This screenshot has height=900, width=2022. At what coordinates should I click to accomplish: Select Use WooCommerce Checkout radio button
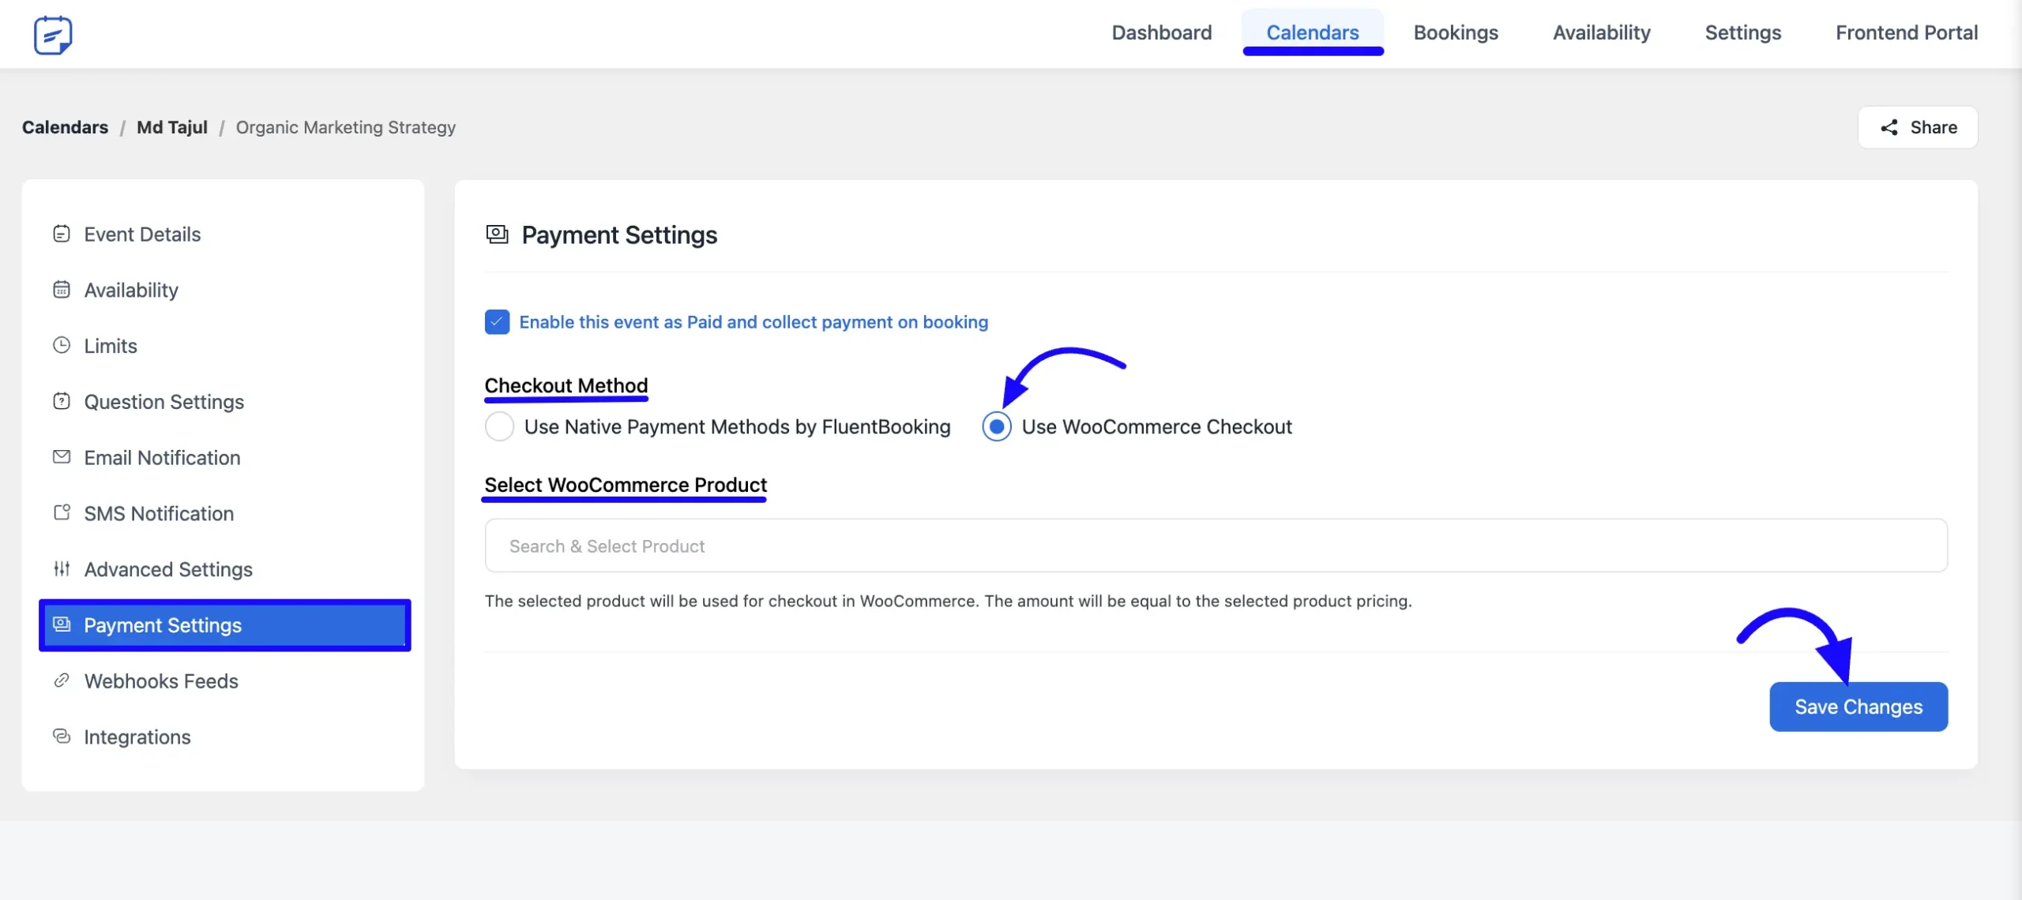[997, 427]
